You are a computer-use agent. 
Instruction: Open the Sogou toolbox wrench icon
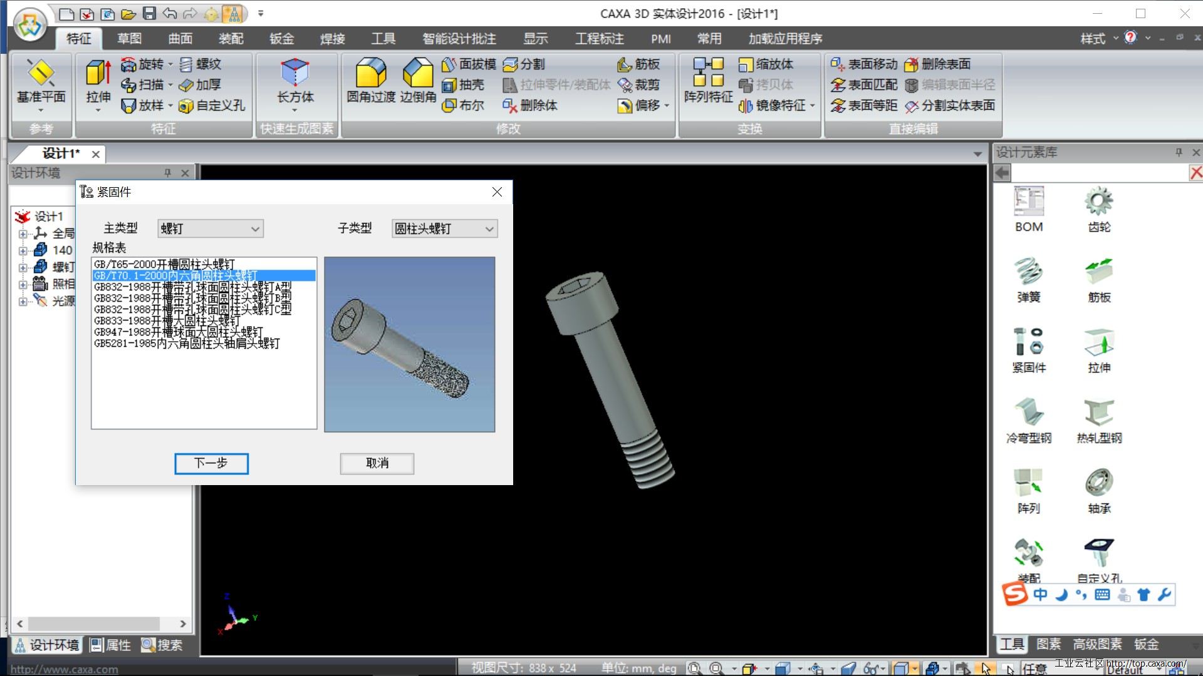1165,595
